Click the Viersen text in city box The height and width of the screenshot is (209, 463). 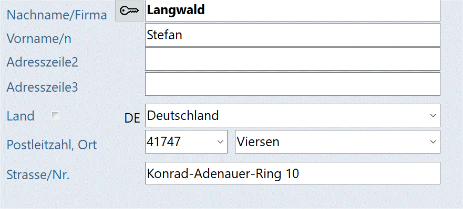[x=258, y=142]
